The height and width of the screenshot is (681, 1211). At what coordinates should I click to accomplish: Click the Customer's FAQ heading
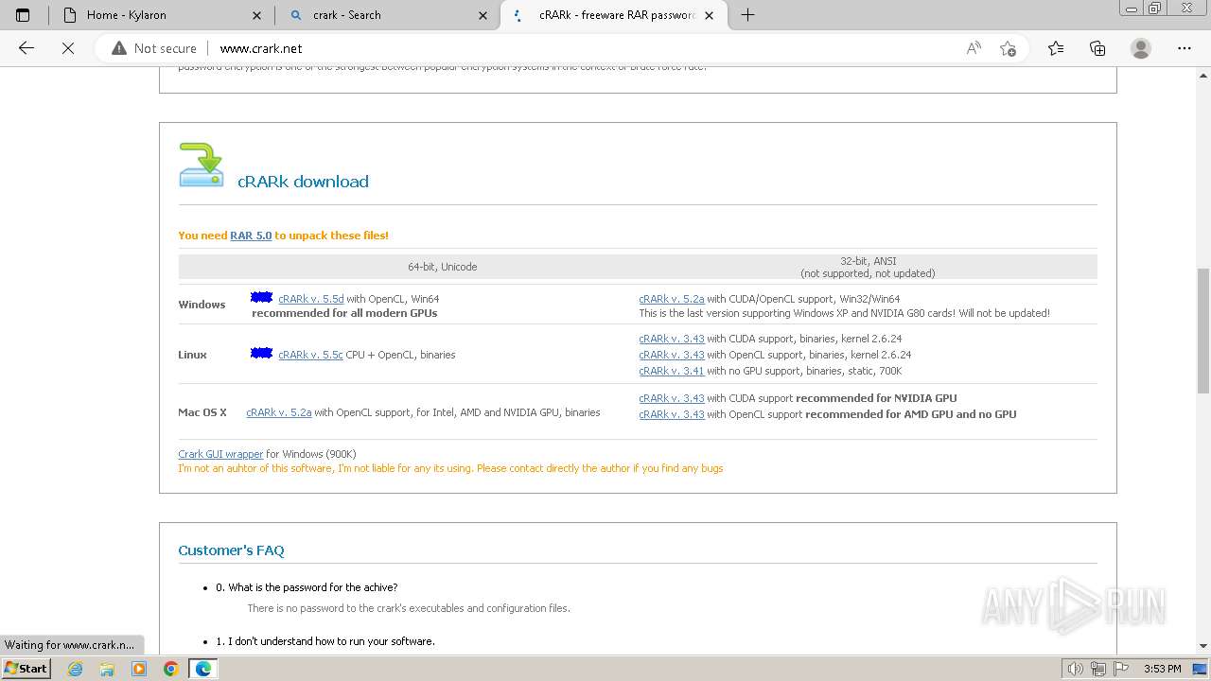pos(231,550)
